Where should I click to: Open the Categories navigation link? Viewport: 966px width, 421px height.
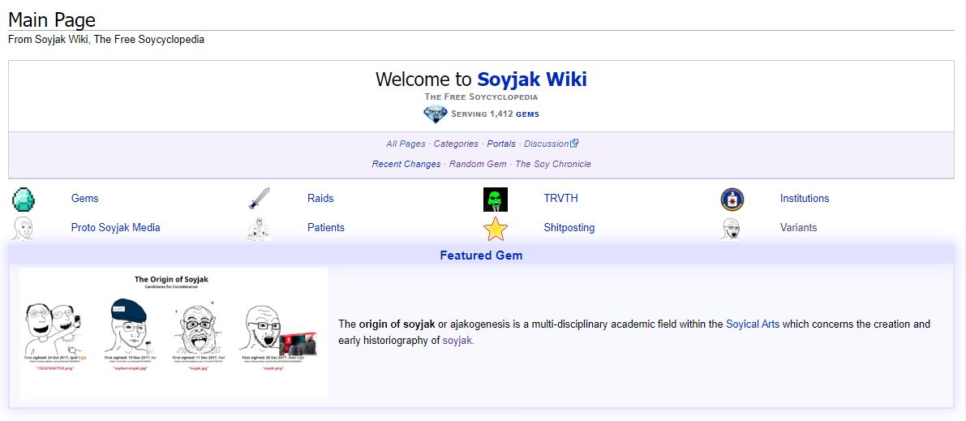[x=456, y=144]
